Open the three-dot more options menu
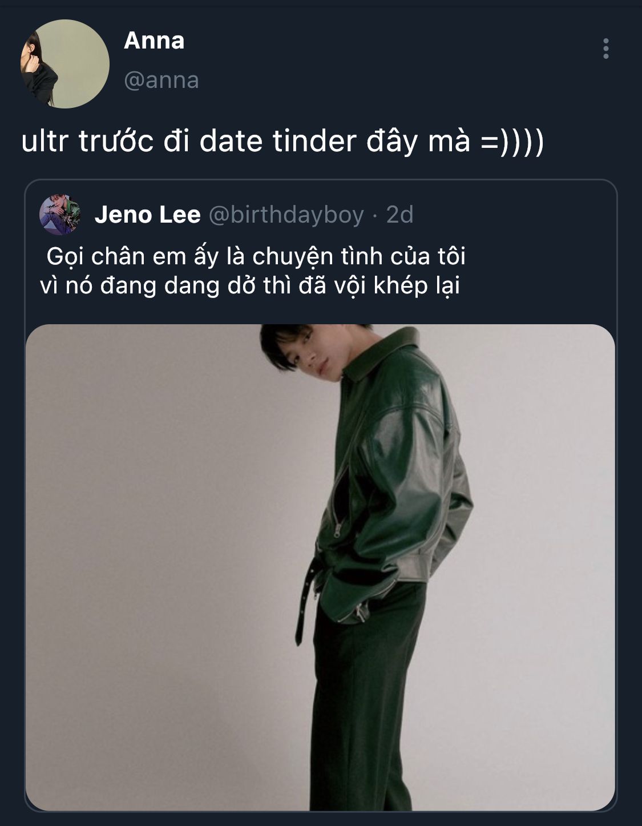The height and width of the screenshot is (826, 642). tap(605, 49)
